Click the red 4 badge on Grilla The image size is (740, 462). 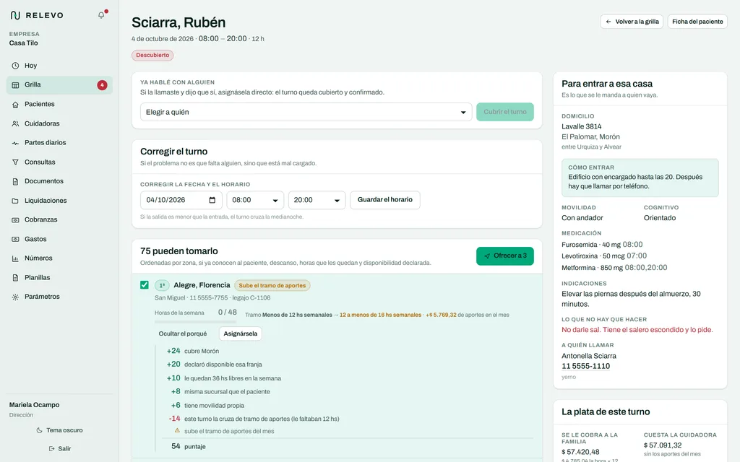click(102, 85)
